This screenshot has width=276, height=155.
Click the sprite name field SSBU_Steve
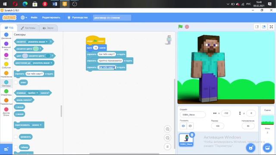pos(193,115)
